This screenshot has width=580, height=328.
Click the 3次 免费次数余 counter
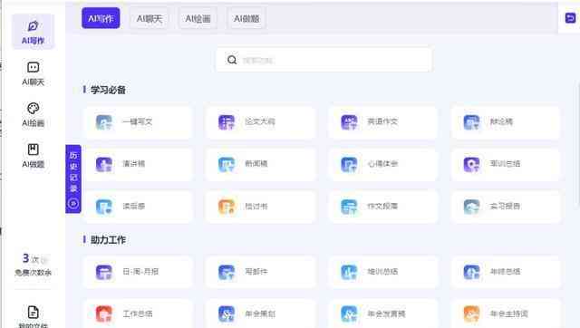coord(33,265)
